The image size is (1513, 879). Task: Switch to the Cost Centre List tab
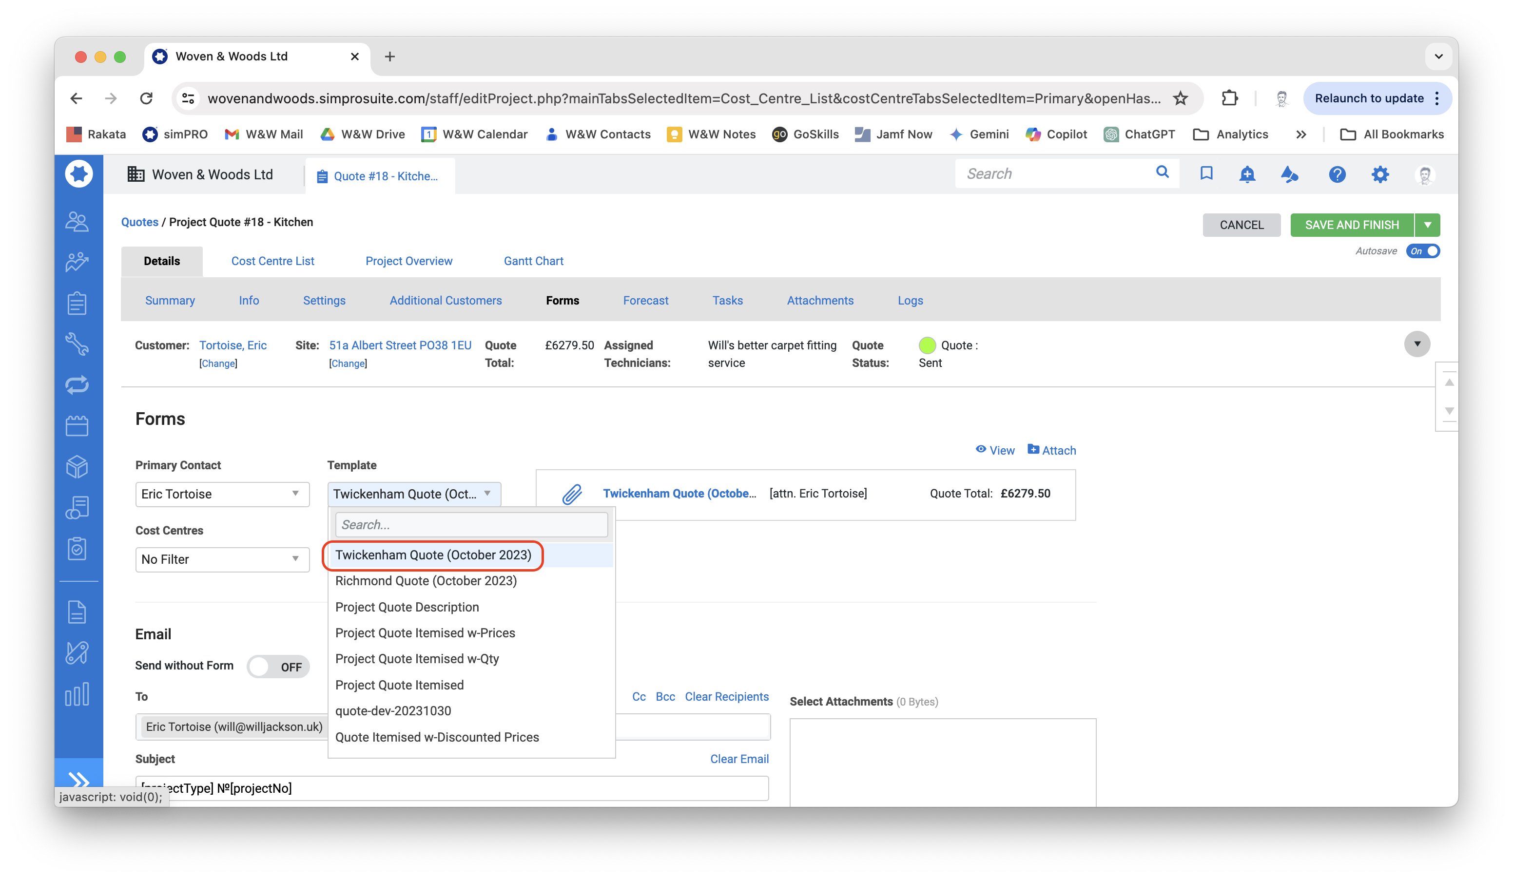[x=272, y=261]
